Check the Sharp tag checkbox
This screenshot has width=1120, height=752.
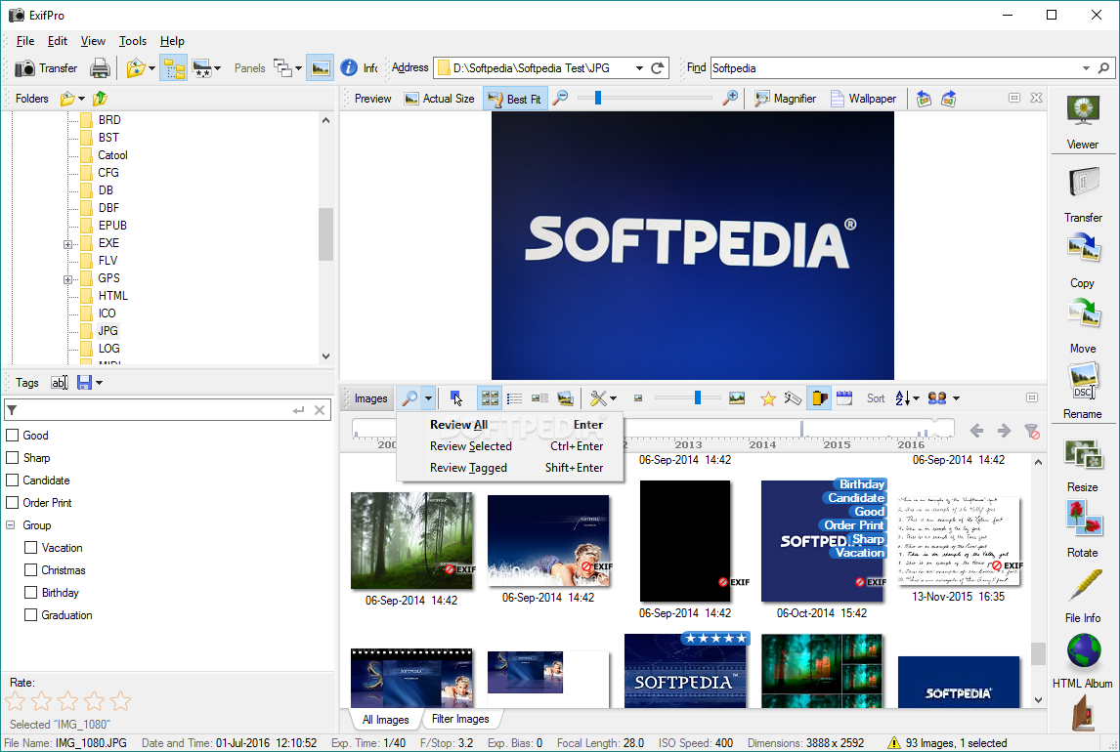[12, 457]
